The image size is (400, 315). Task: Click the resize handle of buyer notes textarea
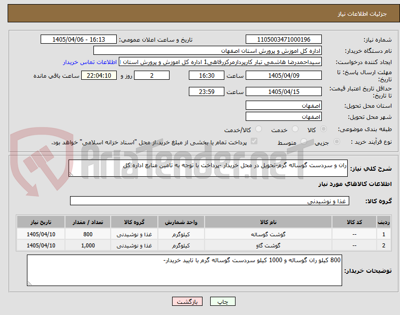coord(29,283)
